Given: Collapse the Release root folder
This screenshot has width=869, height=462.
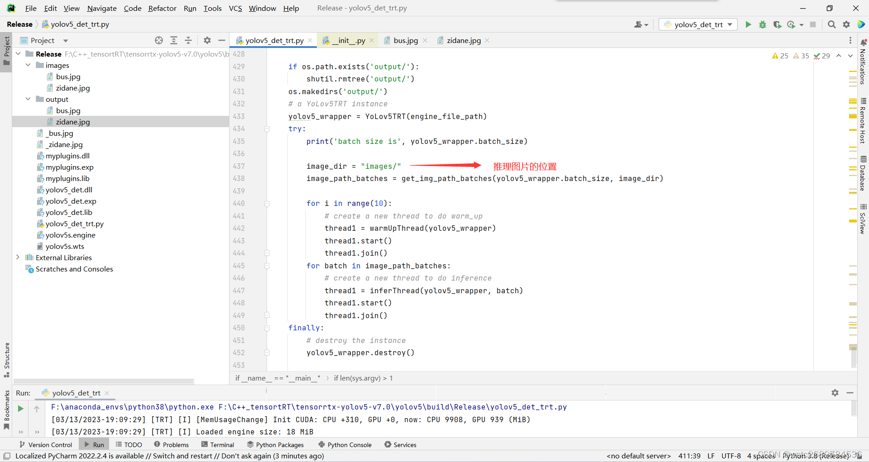Looking at the screenshot, I should [x=18, y=54].
